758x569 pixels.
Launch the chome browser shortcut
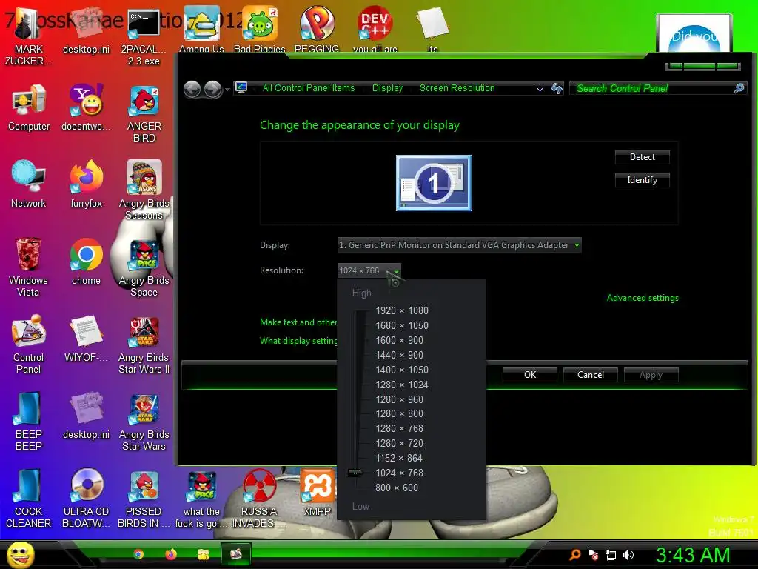(86, 262)
